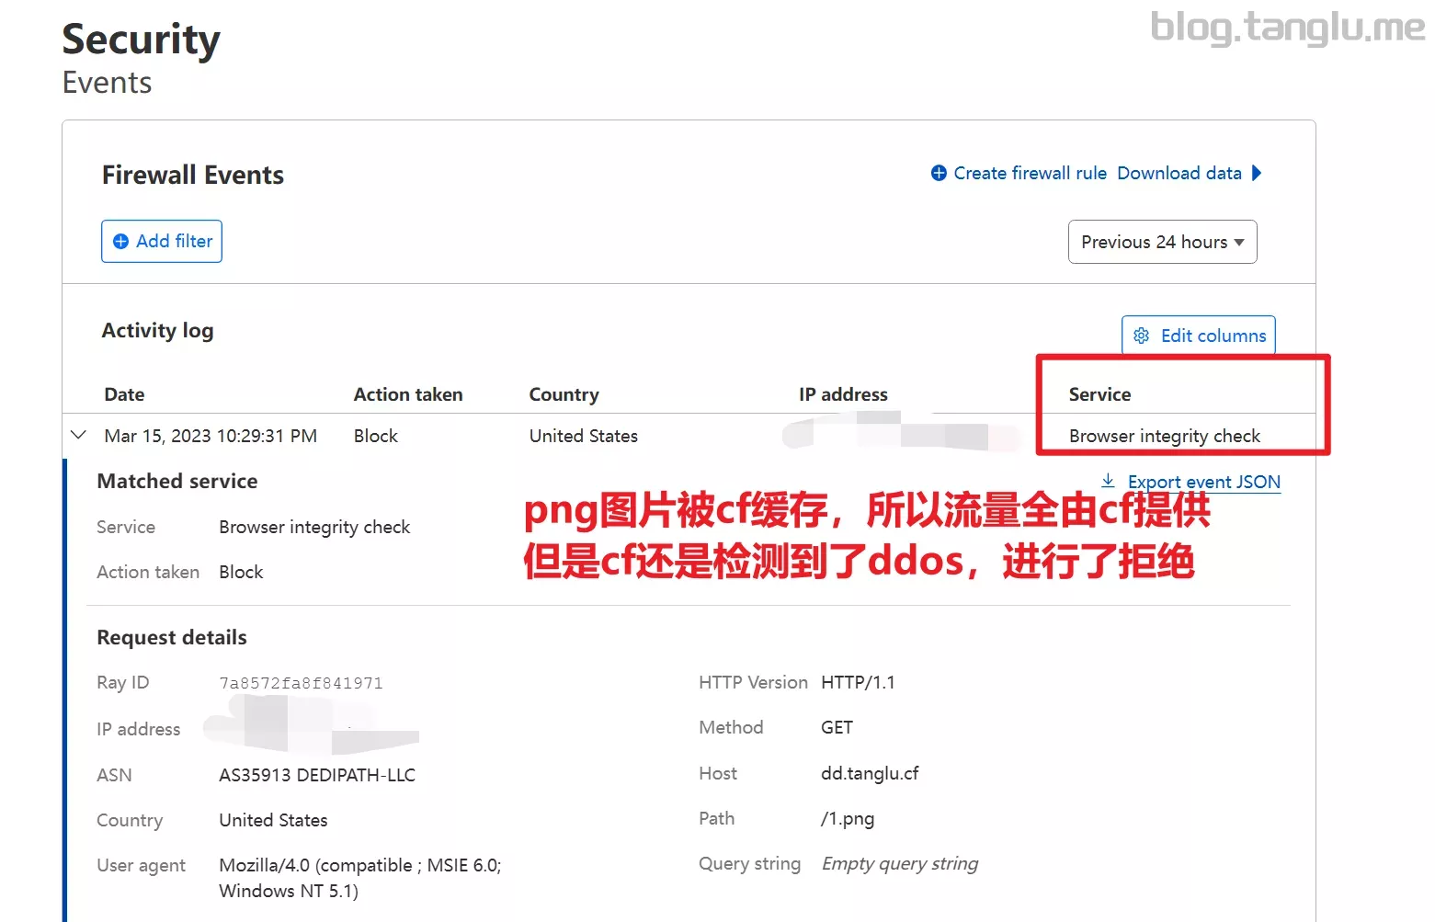Click the Action taken column header
Viewport: 1435px width, 922px height.
pyautogui.click(x=408, y=394)
